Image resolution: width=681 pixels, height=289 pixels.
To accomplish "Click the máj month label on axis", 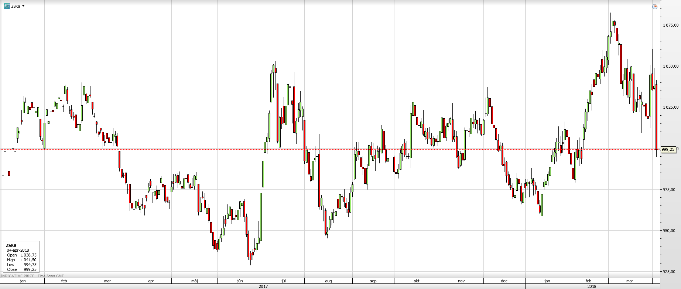I will pyautogui.click(x=195, y=281).
